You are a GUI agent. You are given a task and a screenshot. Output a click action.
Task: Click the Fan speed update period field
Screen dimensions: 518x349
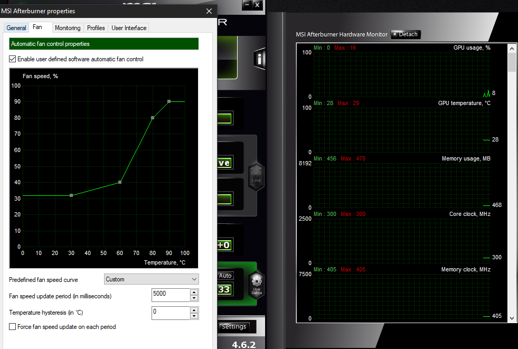click(x=171, y=295)
